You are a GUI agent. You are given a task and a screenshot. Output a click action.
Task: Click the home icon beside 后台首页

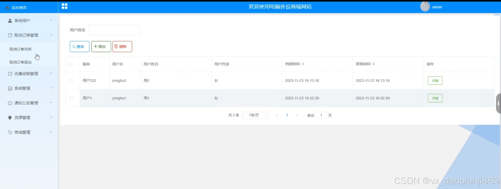coord(7,8)
